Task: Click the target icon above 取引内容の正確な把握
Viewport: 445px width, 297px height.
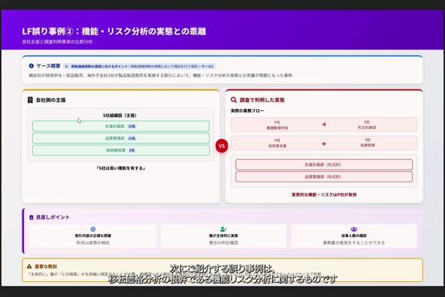Action: click(93, 229)
